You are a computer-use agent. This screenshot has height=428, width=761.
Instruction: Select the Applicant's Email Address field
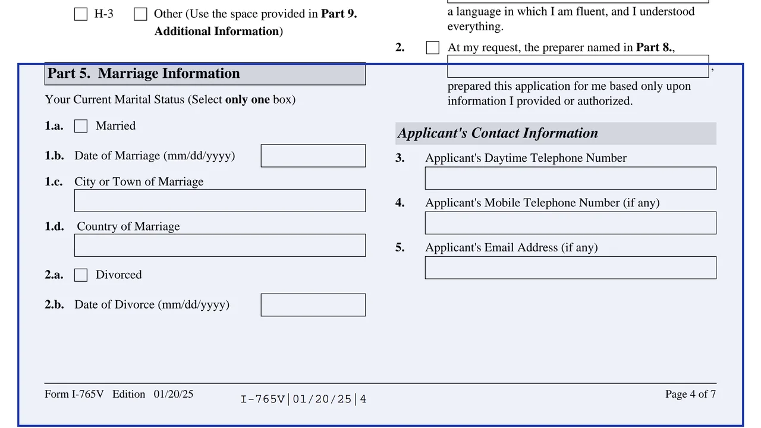coord(571,267)
